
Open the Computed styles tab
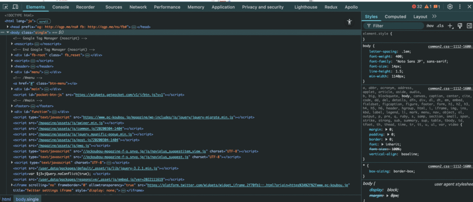point(395,17)
